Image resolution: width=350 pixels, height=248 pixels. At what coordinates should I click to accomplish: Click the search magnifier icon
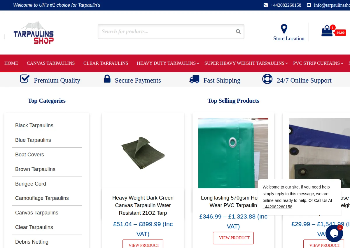(238, 32)
